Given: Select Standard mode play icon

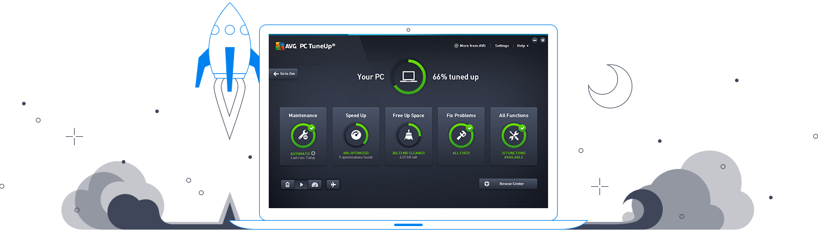Looking at the screenshot, I should pyautogui.click(x=302, y=184).
